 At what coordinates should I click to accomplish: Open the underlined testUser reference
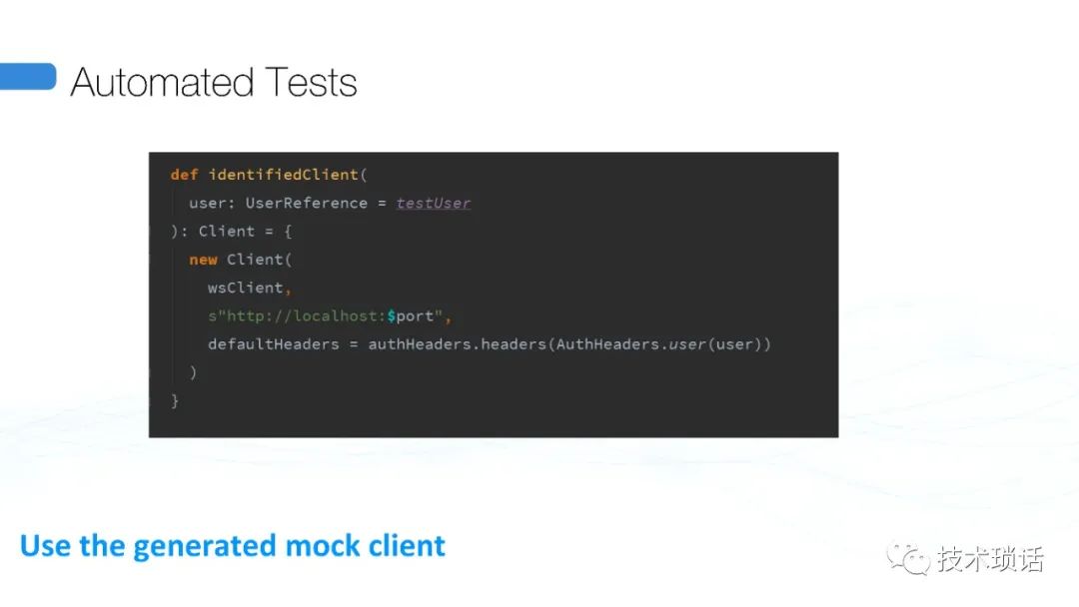[x=433, y=203]
